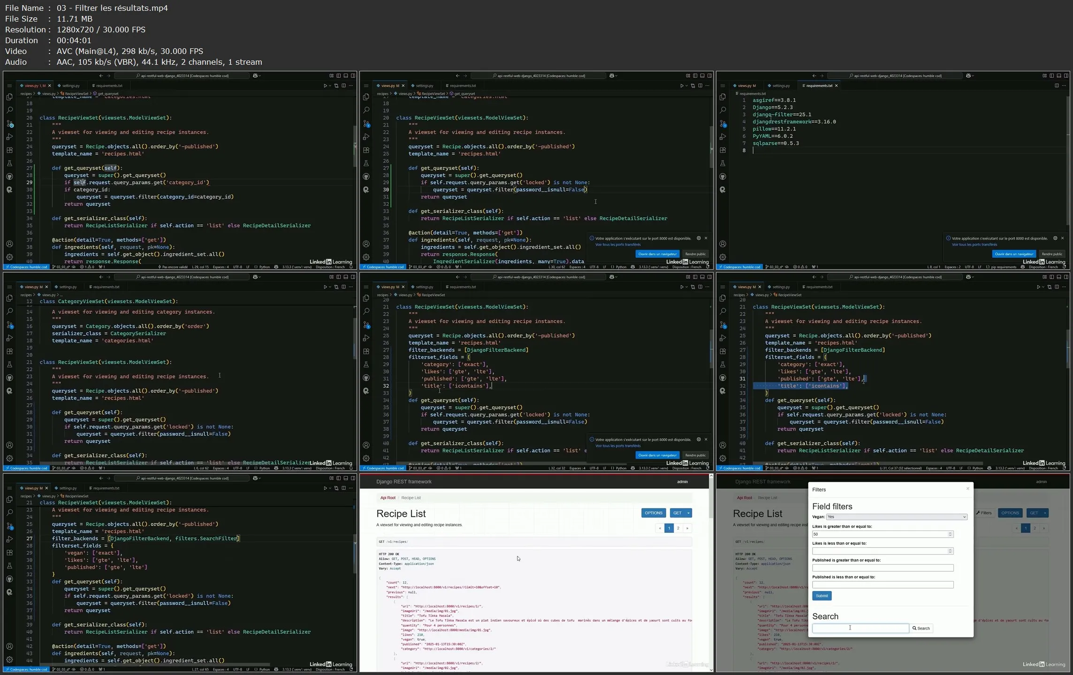Open Explorer icon in the category_id code frame
The image size is (1073, 675).
coord(9,97)
